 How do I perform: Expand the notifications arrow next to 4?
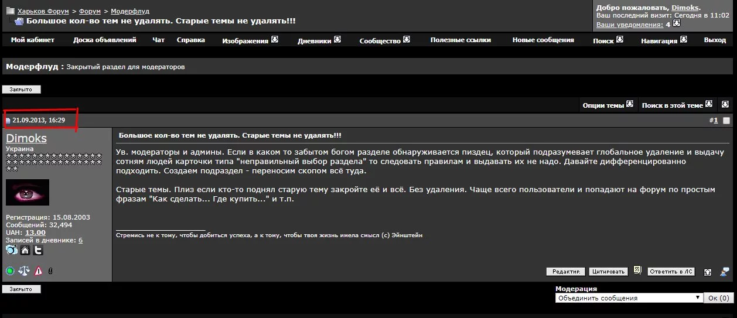coord(677,23)
